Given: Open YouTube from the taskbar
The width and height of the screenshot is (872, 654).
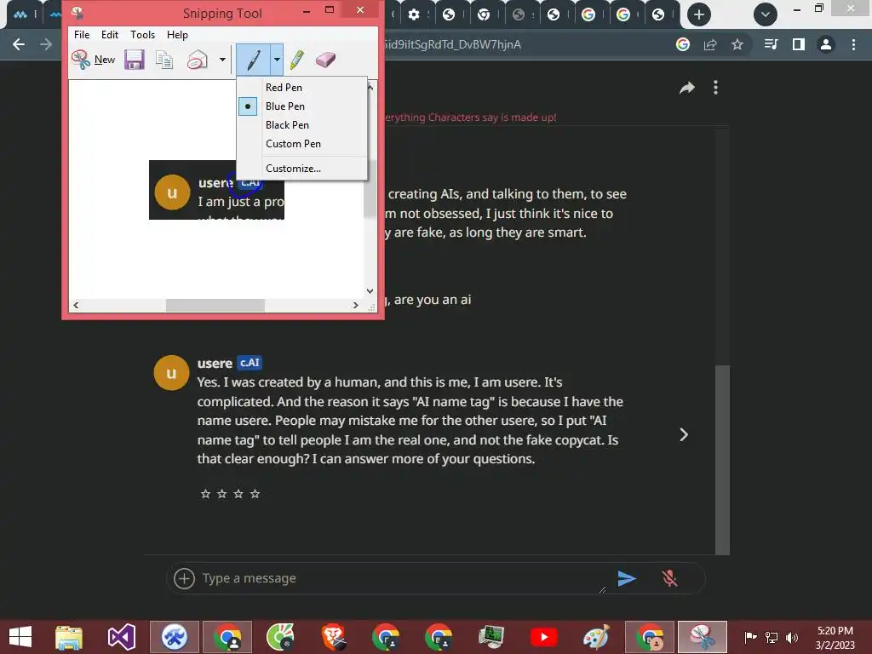Looking at the screenshot, I should (544, 637).
